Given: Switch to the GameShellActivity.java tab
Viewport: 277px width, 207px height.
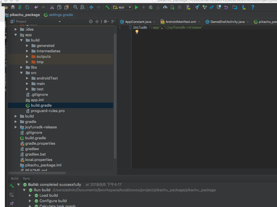Looking at the screenshot, I should click(227, 22).
